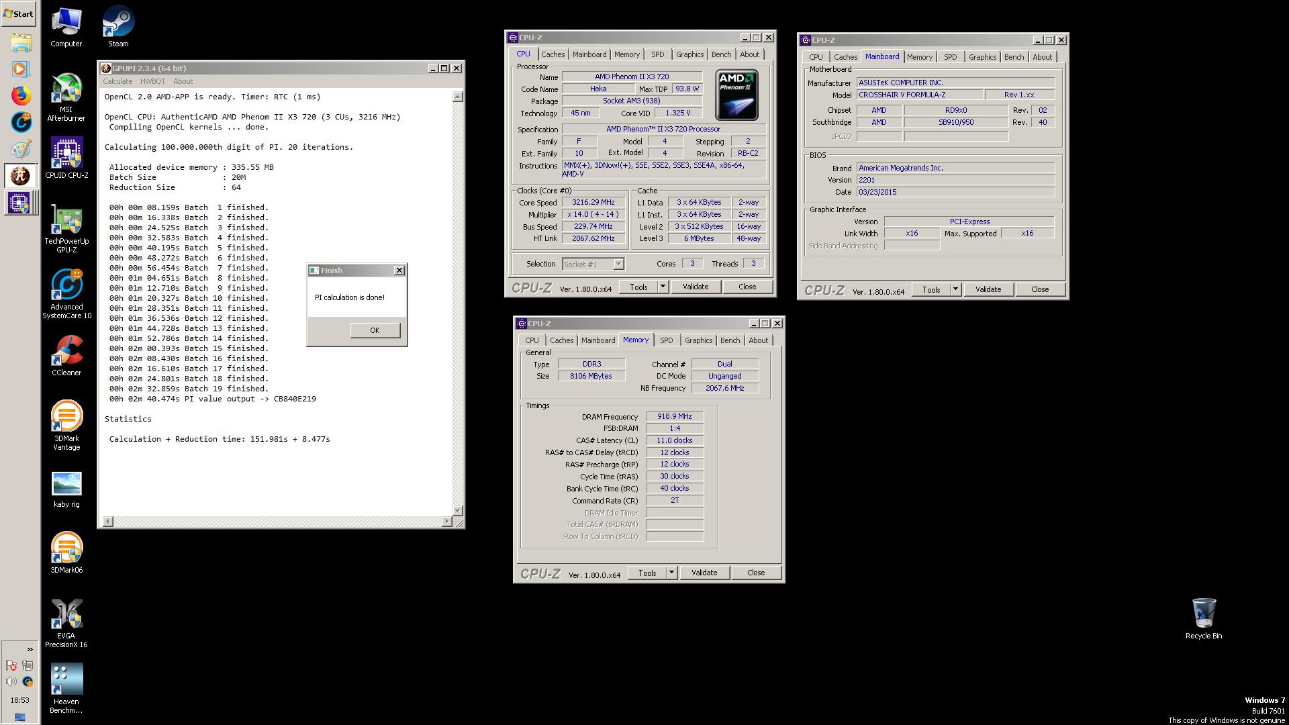Image resolution: width=1289 pixels, height=725 pixels.
Task: Open the 3DMark Vantage shortcut
Action: (66, 425)
